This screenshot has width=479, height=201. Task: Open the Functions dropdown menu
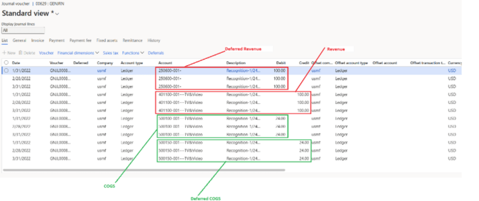[133, 53]
